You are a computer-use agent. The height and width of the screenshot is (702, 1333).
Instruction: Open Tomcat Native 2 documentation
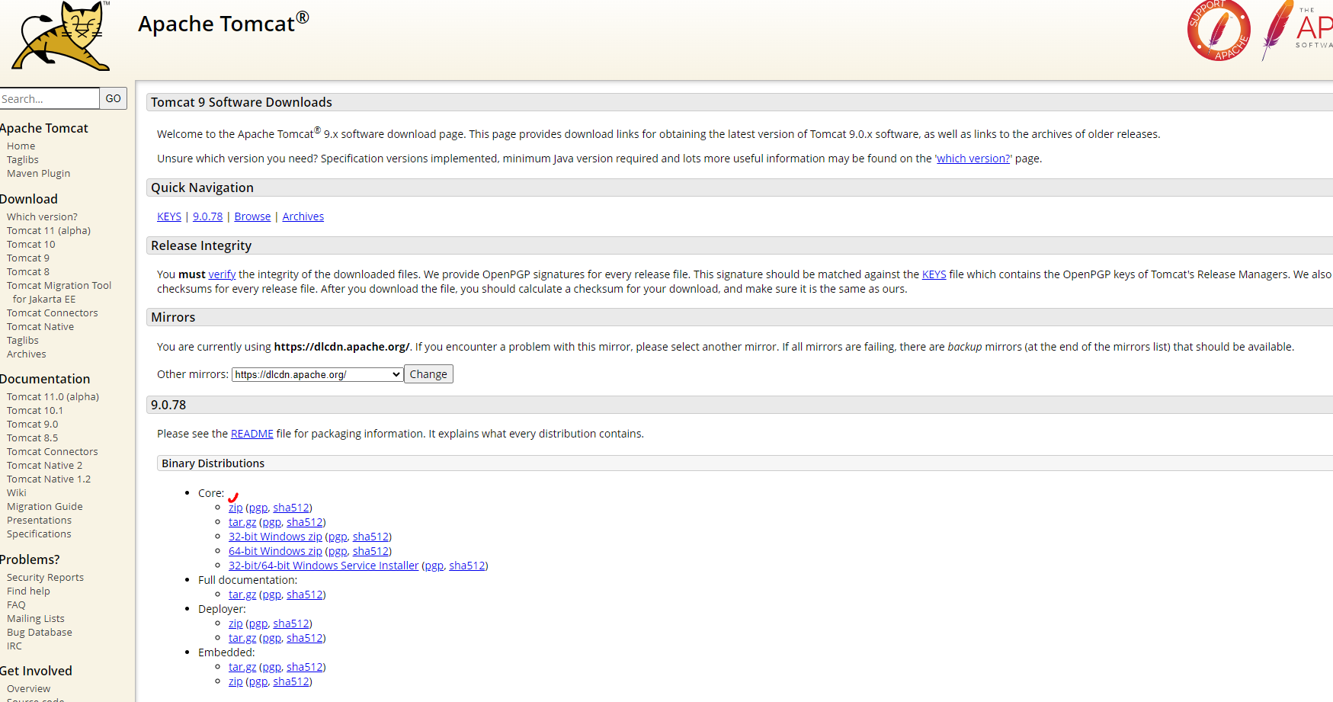(45, 466)
